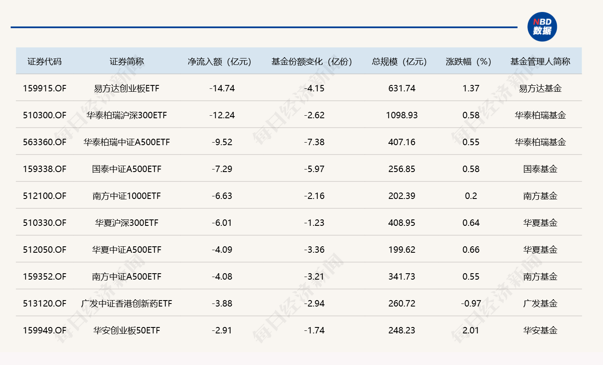This screenshot has height=365, width=603.
Task: Select share change value -3.36
Action: (x=314, y=250)
